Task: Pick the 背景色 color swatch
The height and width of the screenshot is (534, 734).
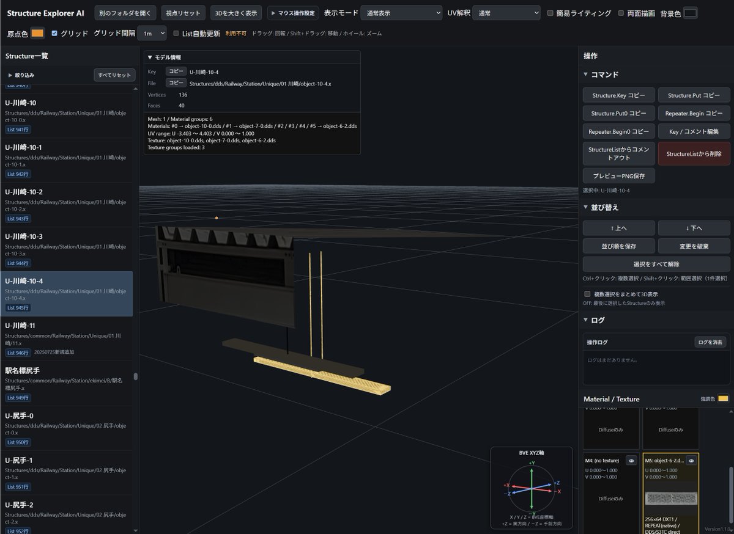Action: [x=691, y=13]
